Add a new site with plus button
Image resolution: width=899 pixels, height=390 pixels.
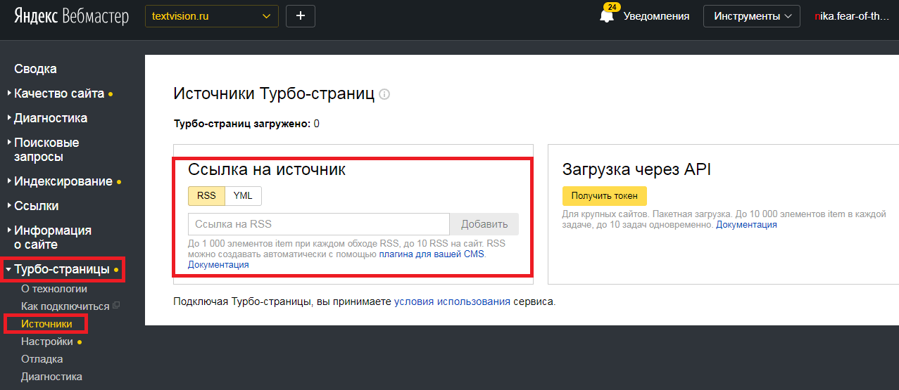coord(301,15)
